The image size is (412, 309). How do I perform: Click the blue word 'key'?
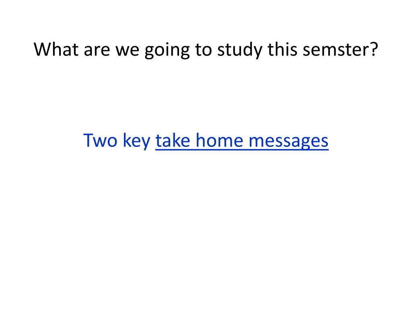pyautogui.click(x=136, y=141)
